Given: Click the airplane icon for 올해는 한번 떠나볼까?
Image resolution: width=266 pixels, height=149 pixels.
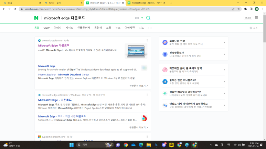Looking at the screenshot, I should point(165,82).
